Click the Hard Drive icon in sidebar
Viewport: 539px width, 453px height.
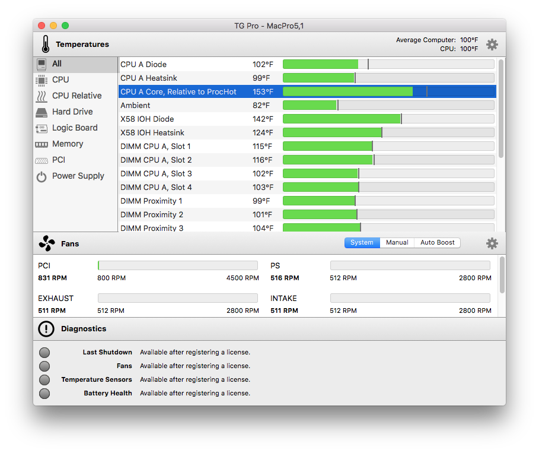tap(42, 112)
